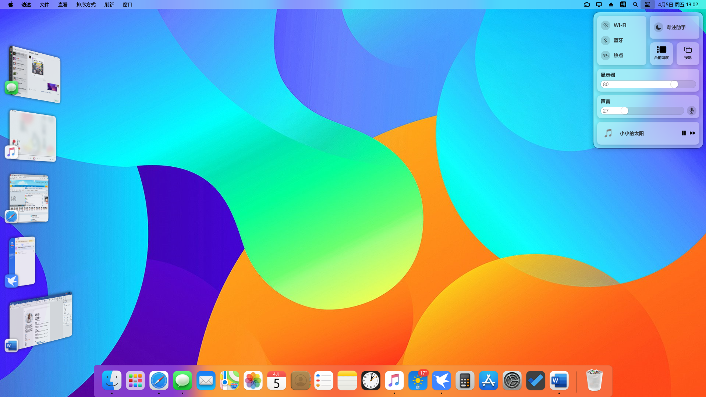
Task: Pause the song 小小的太阳
Action: pos(683,133)
